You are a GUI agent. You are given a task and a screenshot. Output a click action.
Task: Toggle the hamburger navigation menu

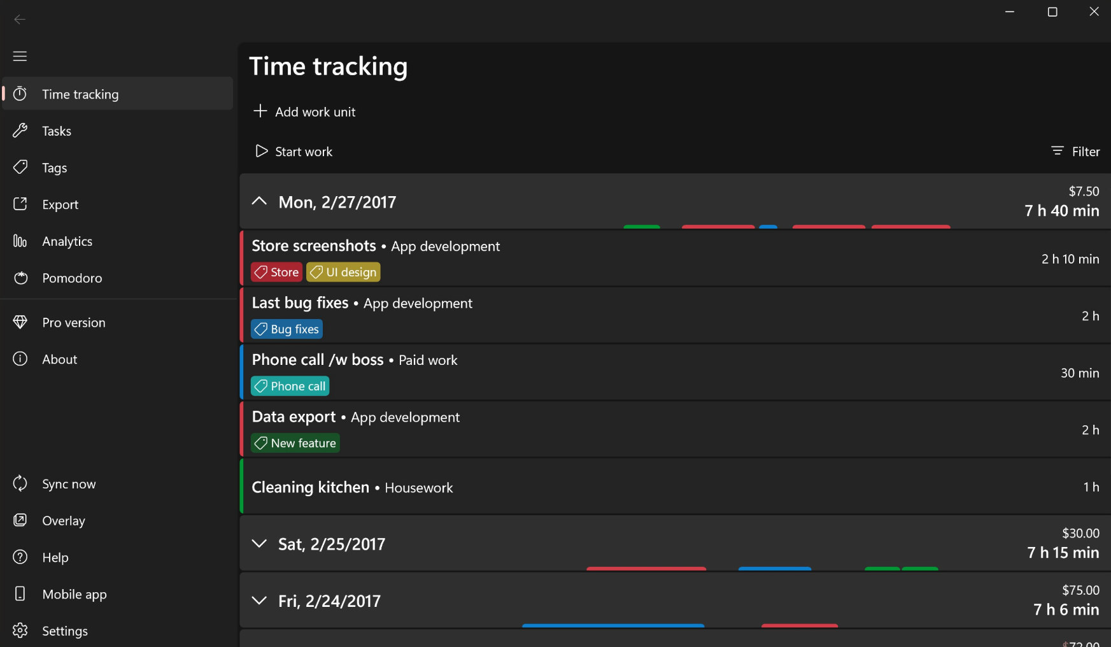coord(20,56)
